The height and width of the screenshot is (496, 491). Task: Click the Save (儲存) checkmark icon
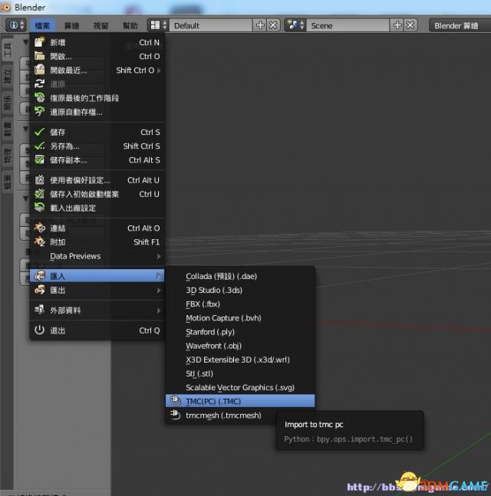tap(40, 132)
